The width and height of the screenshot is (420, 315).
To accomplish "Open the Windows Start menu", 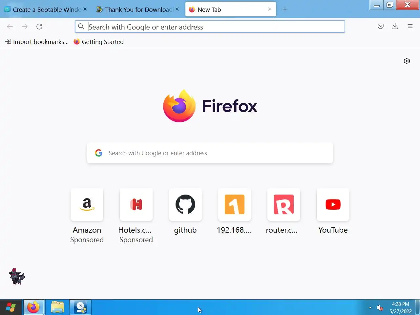I will 10,307.
